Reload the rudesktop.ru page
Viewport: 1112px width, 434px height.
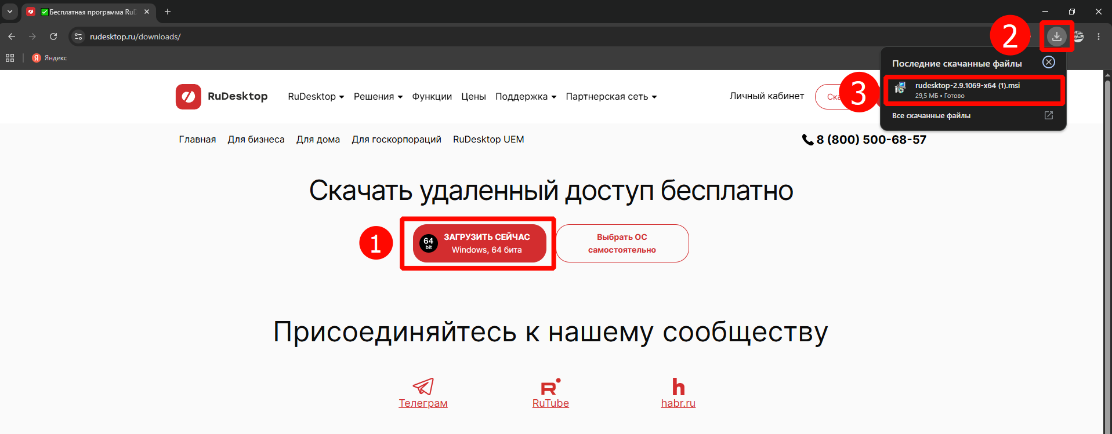pyautogui.click(x=53, y=37)
